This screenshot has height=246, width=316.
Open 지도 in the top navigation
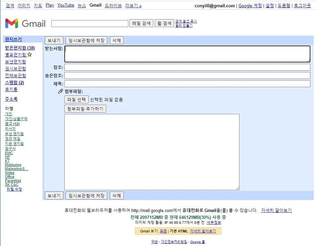coord(38,6)
